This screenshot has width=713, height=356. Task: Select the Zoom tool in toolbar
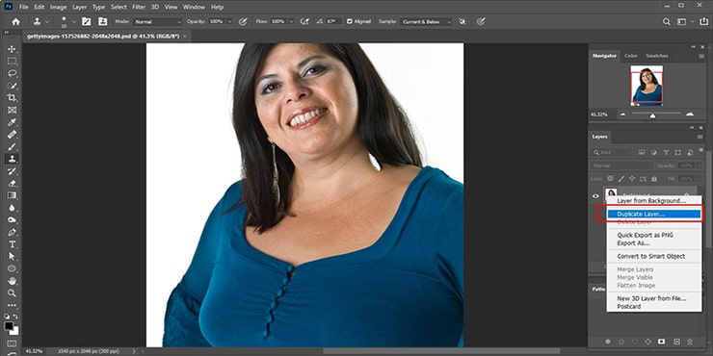pos(12,292)
